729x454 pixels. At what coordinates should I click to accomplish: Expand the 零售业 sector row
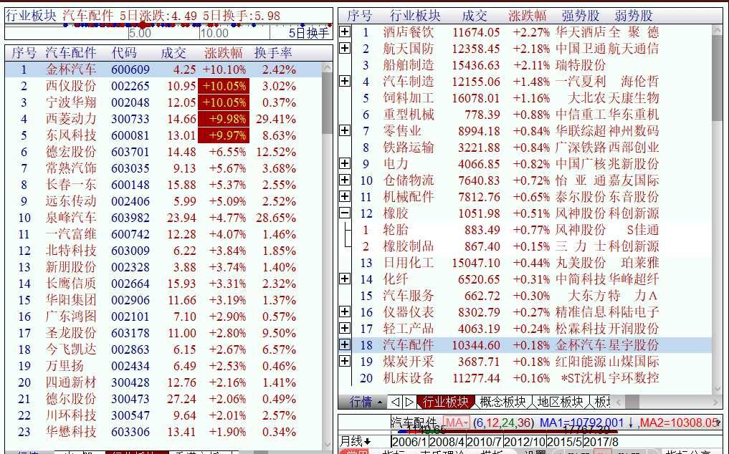[x=345, y=130]
